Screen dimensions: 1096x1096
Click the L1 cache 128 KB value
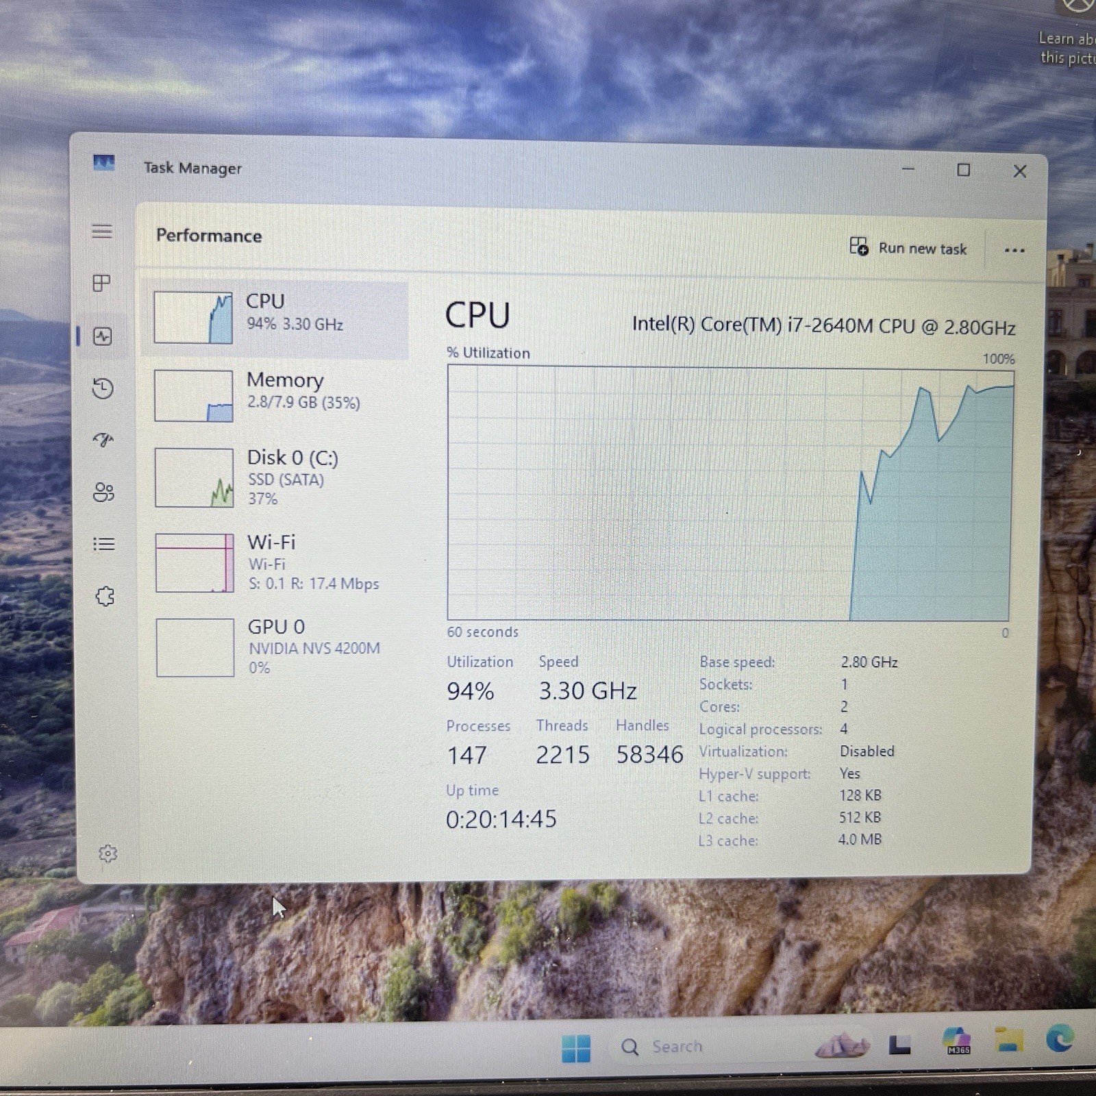(x=860, y=795)
